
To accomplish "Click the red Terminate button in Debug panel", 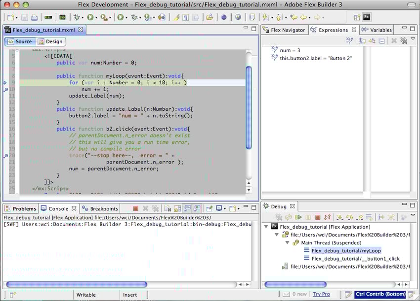I will click(318, 217).
